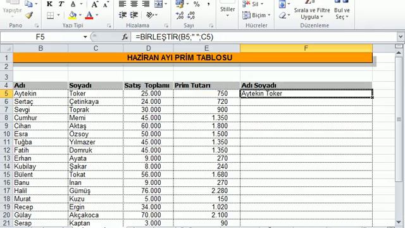Viewport: 405px width, 228px height.
Task: Align text left
Action: [122, 4]
